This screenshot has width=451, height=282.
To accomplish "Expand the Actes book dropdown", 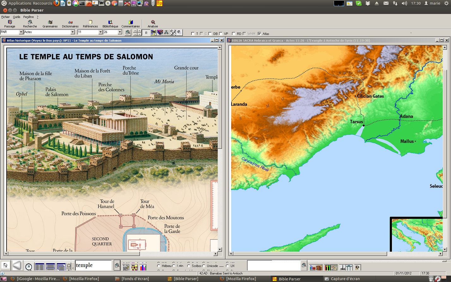I will [72, 32].
